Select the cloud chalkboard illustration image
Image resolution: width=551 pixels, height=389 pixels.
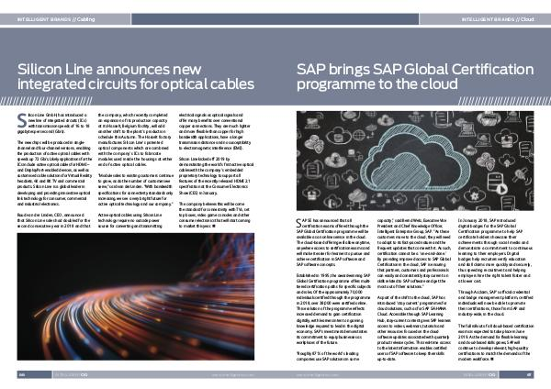point(415,161)
